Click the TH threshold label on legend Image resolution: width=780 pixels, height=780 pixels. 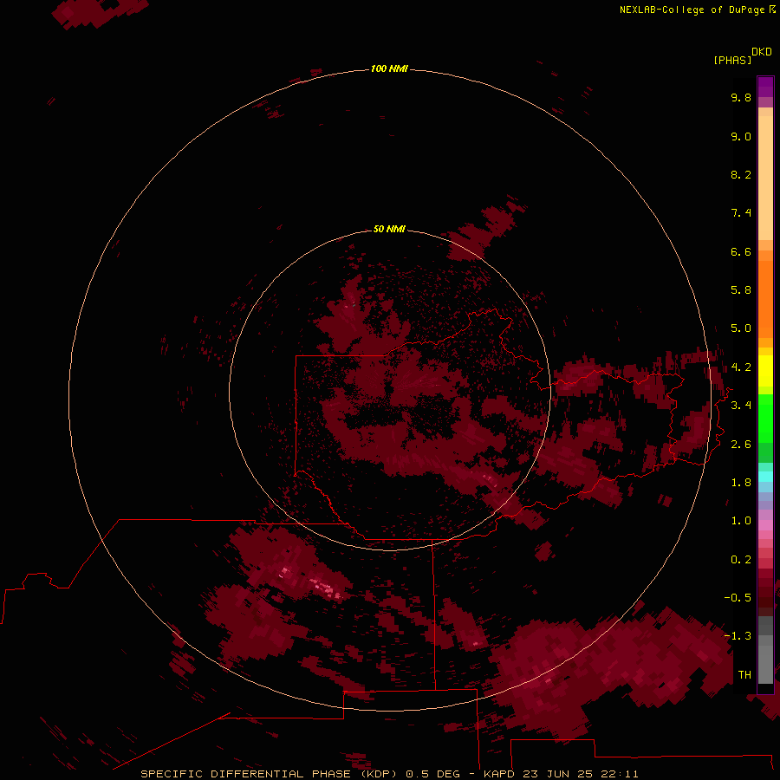[x=744, y=674]
